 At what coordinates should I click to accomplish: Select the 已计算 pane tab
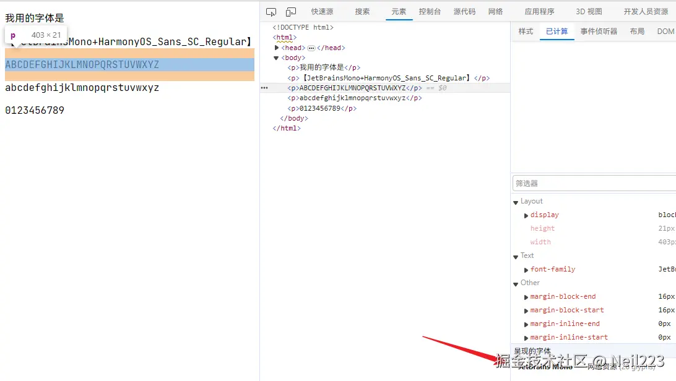click(557, 32)
